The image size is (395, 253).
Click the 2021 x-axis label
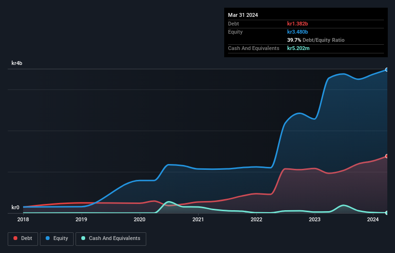pos(198,219)
